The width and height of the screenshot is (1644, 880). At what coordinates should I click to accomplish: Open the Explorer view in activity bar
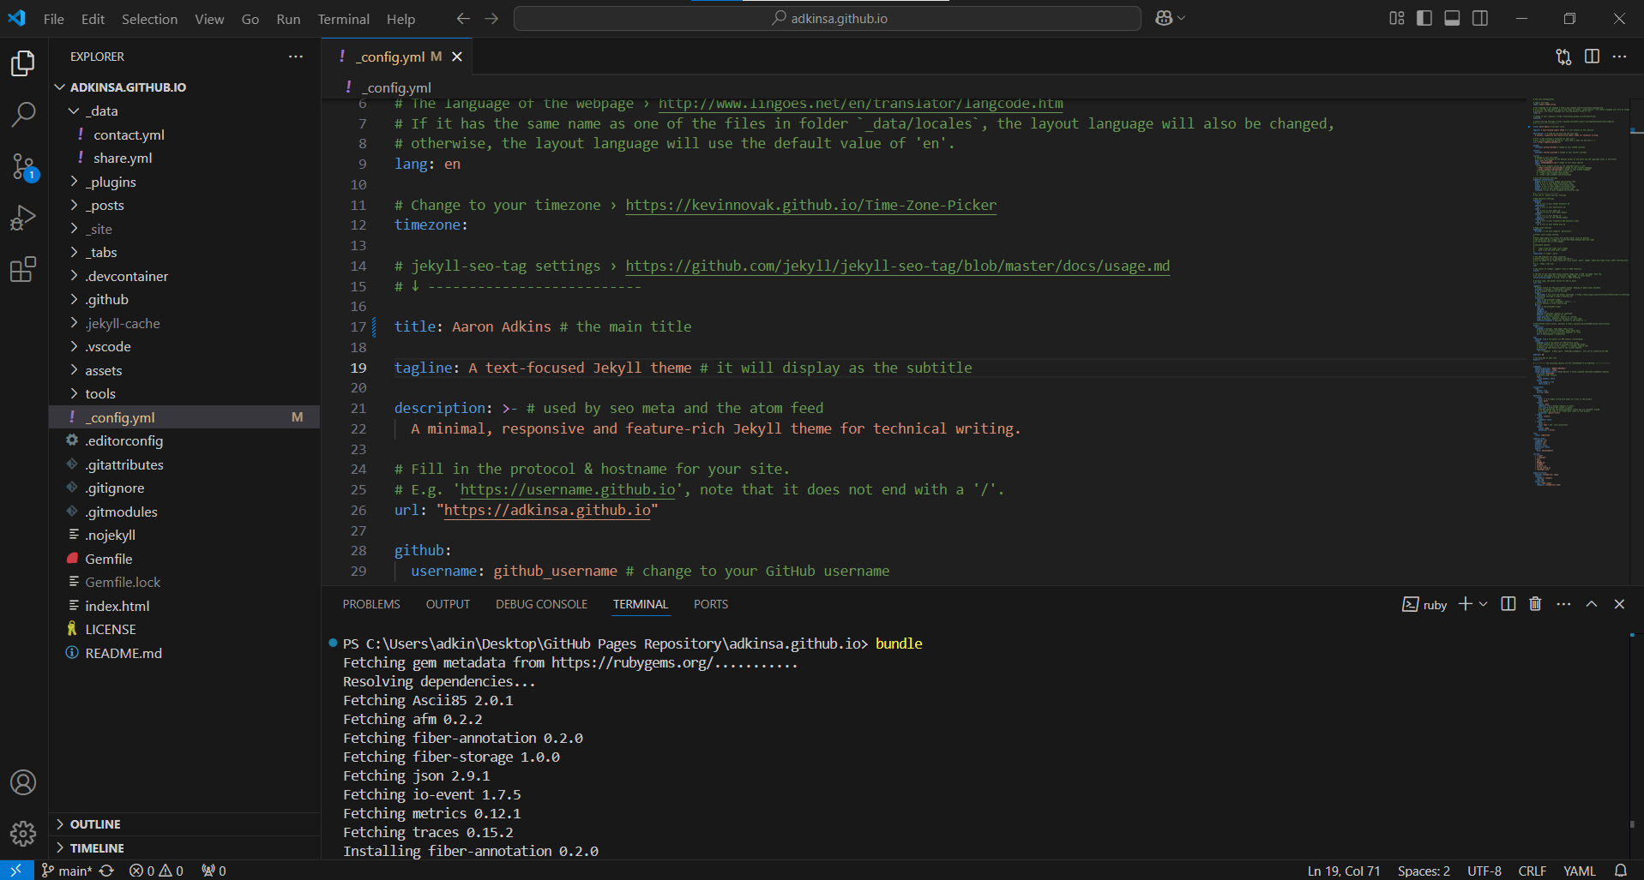point(23,63)
